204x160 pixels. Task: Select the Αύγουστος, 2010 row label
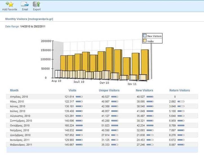tap(20, 116)
